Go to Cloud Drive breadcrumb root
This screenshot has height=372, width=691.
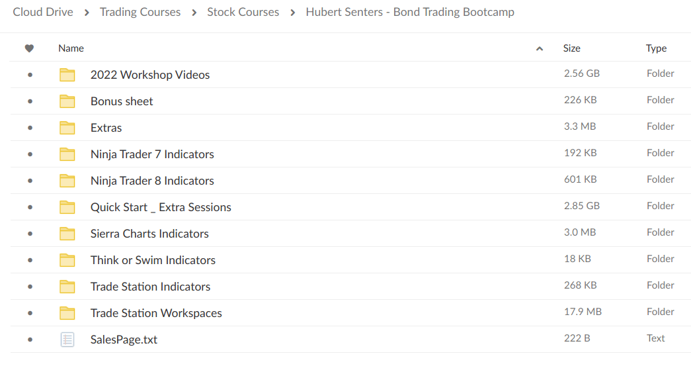tap(43, 12)
